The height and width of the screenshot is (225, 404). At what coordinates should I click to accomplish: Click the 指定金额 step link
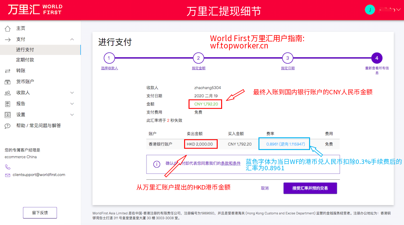pyautogui.click(x=199, y=68)
